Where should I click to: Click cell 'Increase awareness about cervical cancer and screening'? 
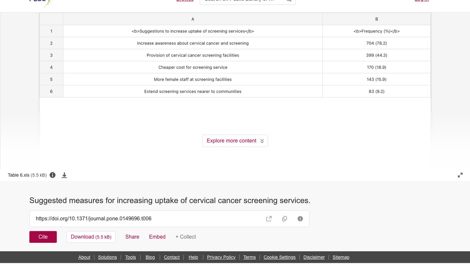[193, 43]
